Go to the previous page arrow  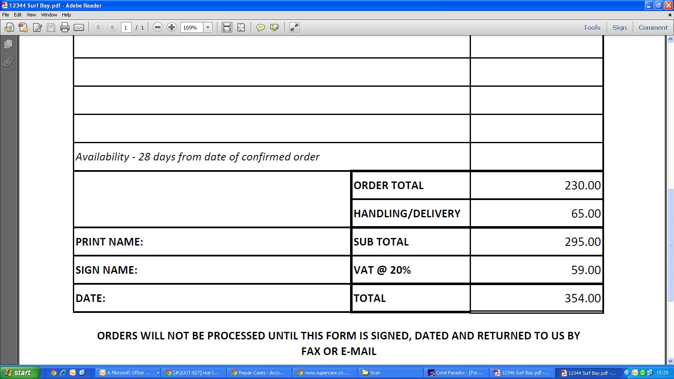(98, 27)
